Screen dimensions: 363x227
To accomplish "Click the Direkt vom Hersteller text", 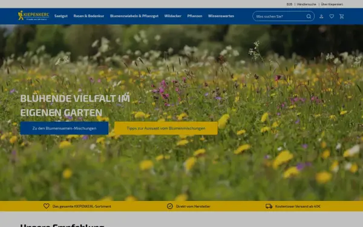I will [193, 206].
